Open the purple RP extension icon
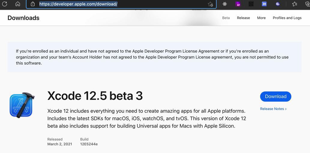The height and width of the screenshot is (153, 310). pyautogui.click(x=238, y=4)
